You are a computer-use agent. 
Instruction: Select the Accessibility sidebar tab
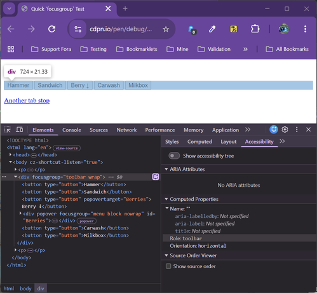pyautogui.click(x=259, y=142)
